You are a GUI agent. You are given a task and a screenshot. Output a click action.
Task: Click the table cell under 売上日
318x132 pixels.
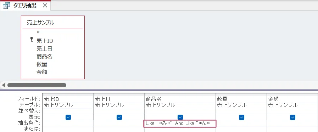click(119, 105)
